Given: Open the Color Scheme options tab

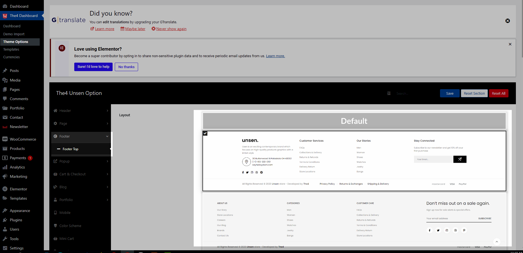Looking at the screenshot, I should [x=81, y=226].
